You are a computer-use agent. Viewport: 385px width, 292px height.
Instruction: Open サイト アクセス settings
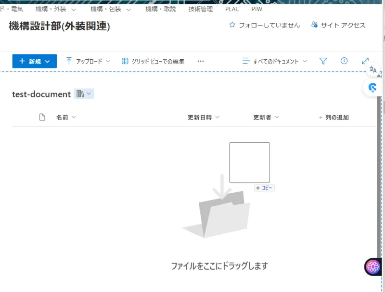pyautogui.click(x=338, y=25)
